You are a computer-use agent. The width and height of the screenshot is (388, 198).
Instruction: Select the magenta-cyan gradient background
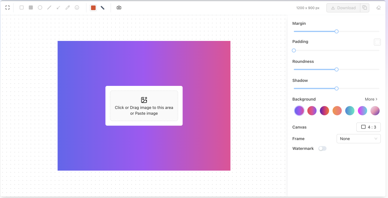click(362, 111)
